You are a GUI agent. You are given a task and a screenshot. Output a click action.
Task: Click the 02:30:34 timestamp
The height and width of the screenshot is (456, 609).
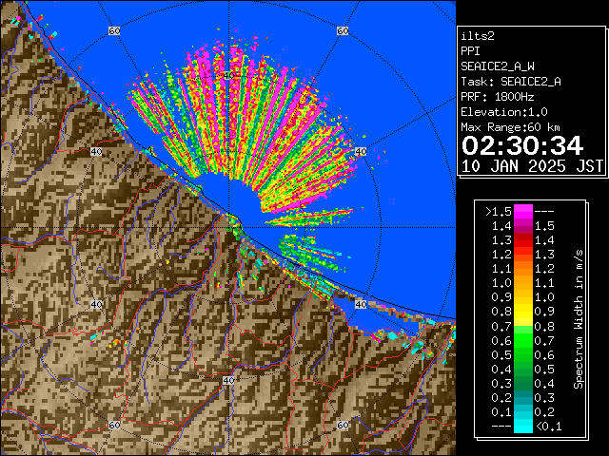522,145
